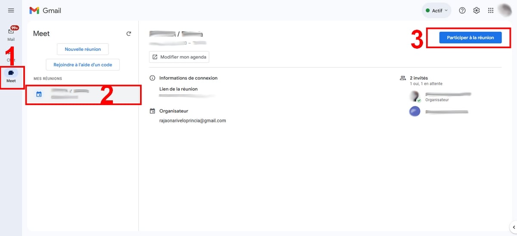Click the Informations de connexion info icon
The width and height of the screenshot is (517, 236).
152,78
